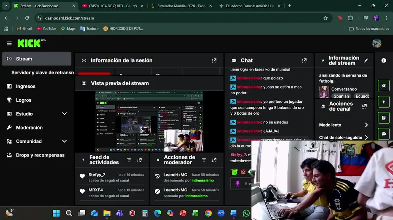Open Zoom from the taskbar
The height and width of the screenshot is (220, 393).
[x=221, y=213]
